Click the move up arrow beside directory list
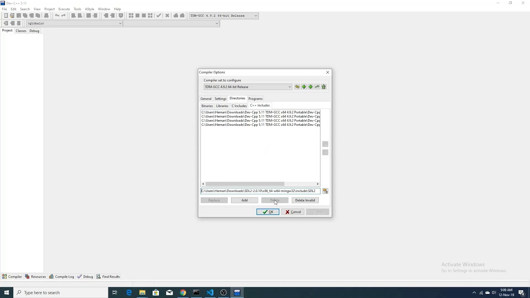The image size is (530, 298). coord(325,144)
